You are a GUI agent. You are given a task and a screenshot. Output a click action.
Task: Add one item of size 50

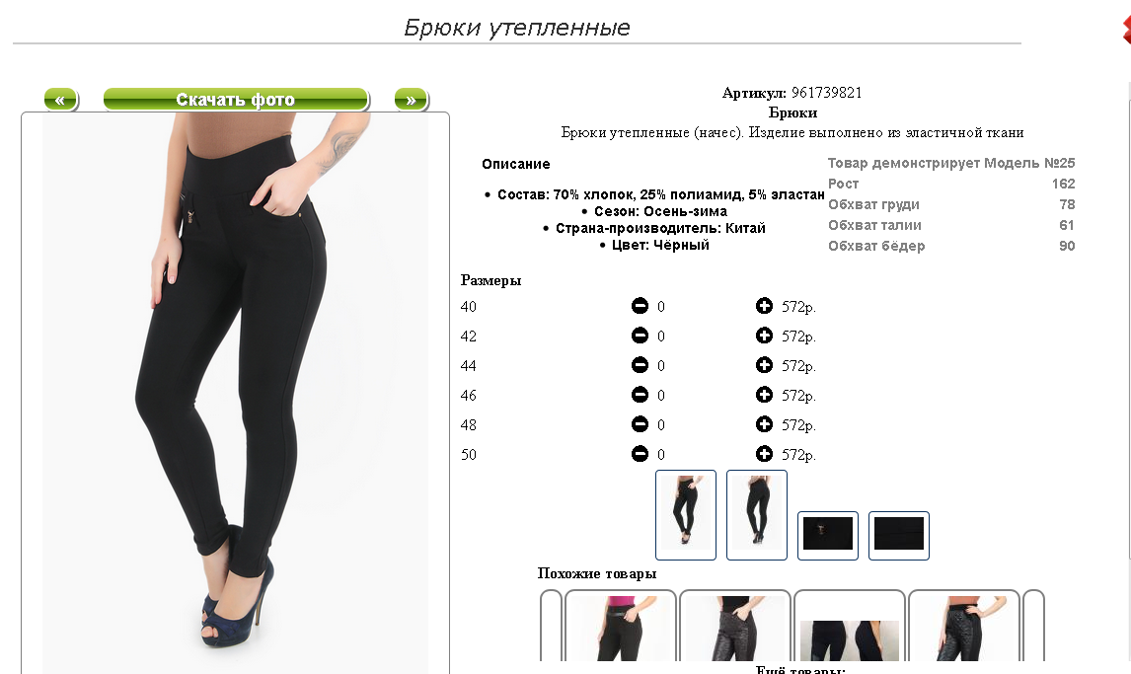(x=764, y=454)
